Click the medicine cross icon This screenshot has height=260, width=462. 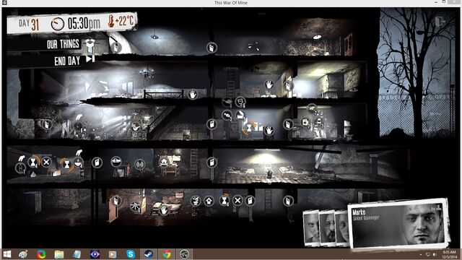305,122
